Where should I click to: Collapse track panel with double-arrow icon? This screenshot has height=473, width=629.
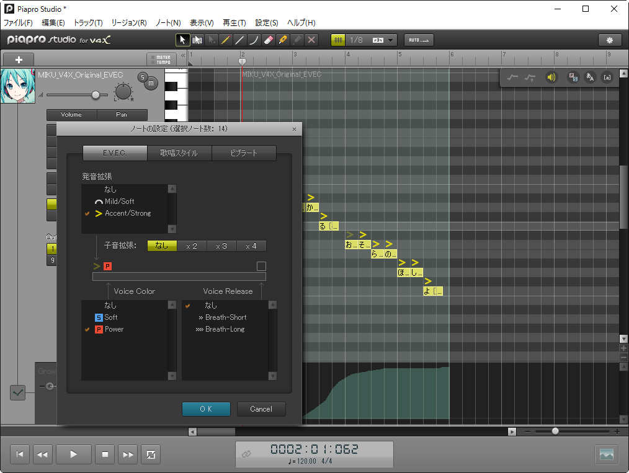183,56
